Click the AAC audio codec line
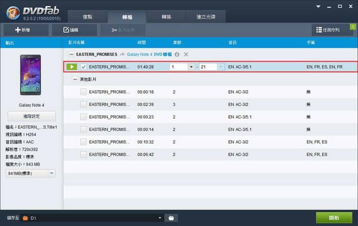 point(19,142)
